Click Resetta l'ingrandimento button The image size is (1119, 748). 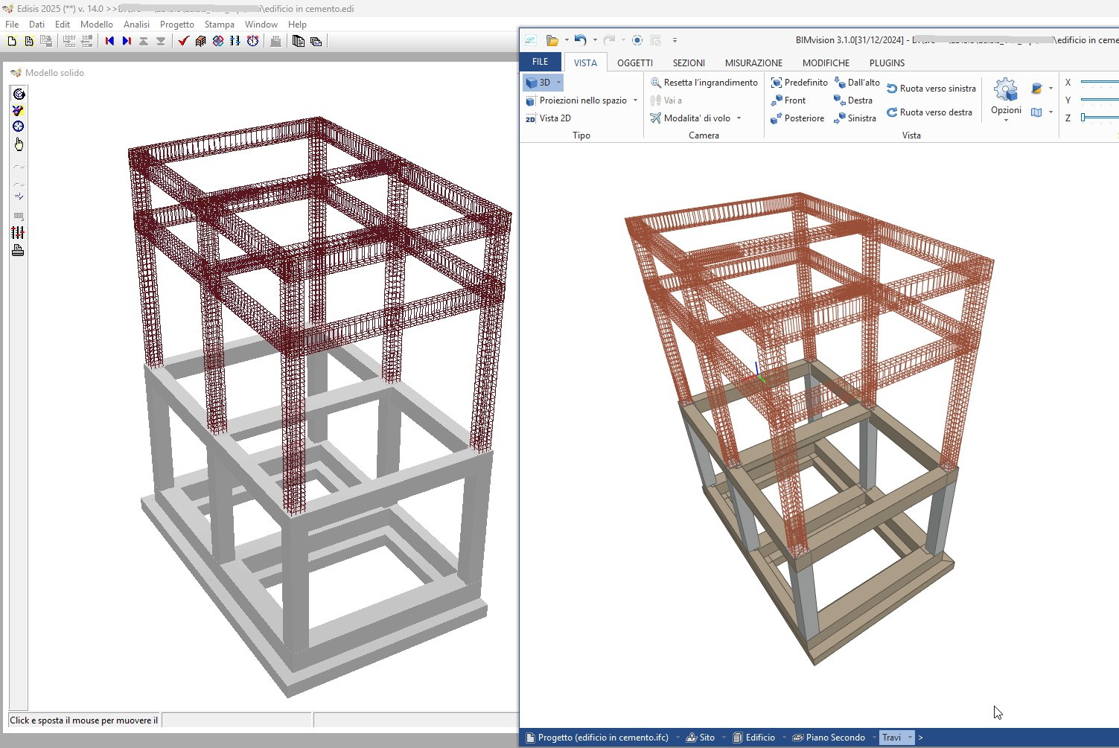pos(704,83)
